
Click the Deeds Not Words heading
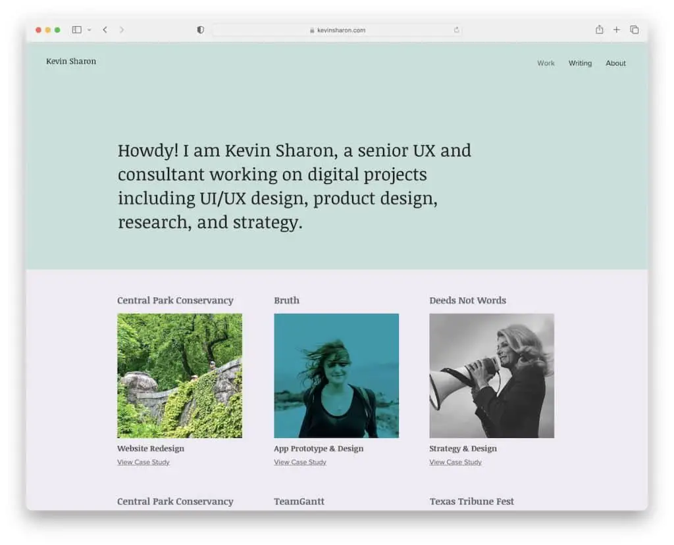click(x=468, y=300)
